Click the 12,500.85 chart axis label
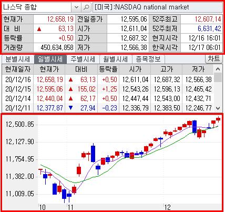 point(20,125)
